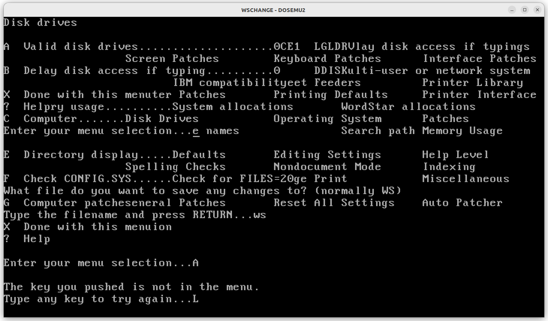Click the "Miscellaneous" entry
Image resolution: width=548 pixels, height=321 pixels.
pos(465,178)
